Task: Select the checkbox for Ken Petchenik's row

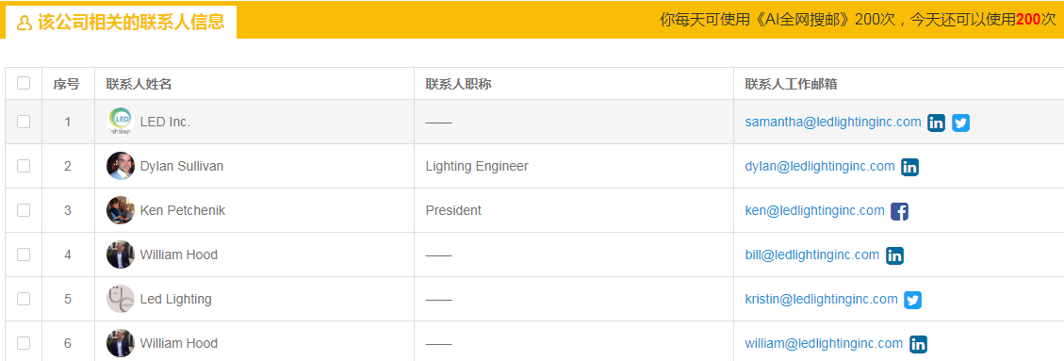Action: click(x=24, y=210)
